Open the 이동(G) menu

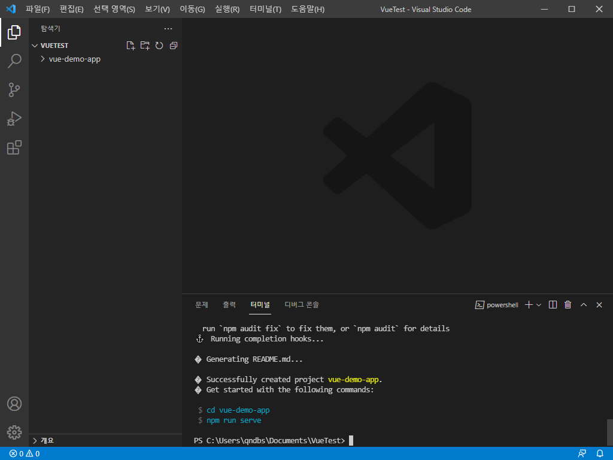[192, 9]
